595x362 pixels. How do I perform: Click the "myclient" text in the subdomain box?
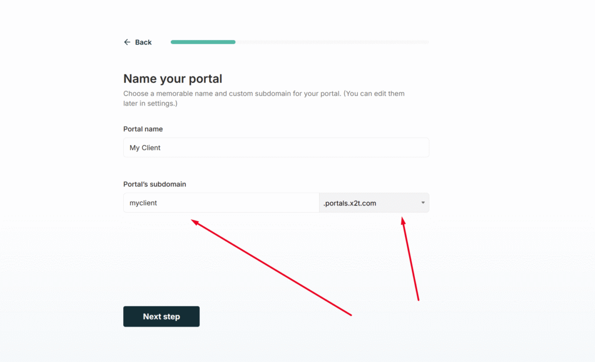click(143, 203)
